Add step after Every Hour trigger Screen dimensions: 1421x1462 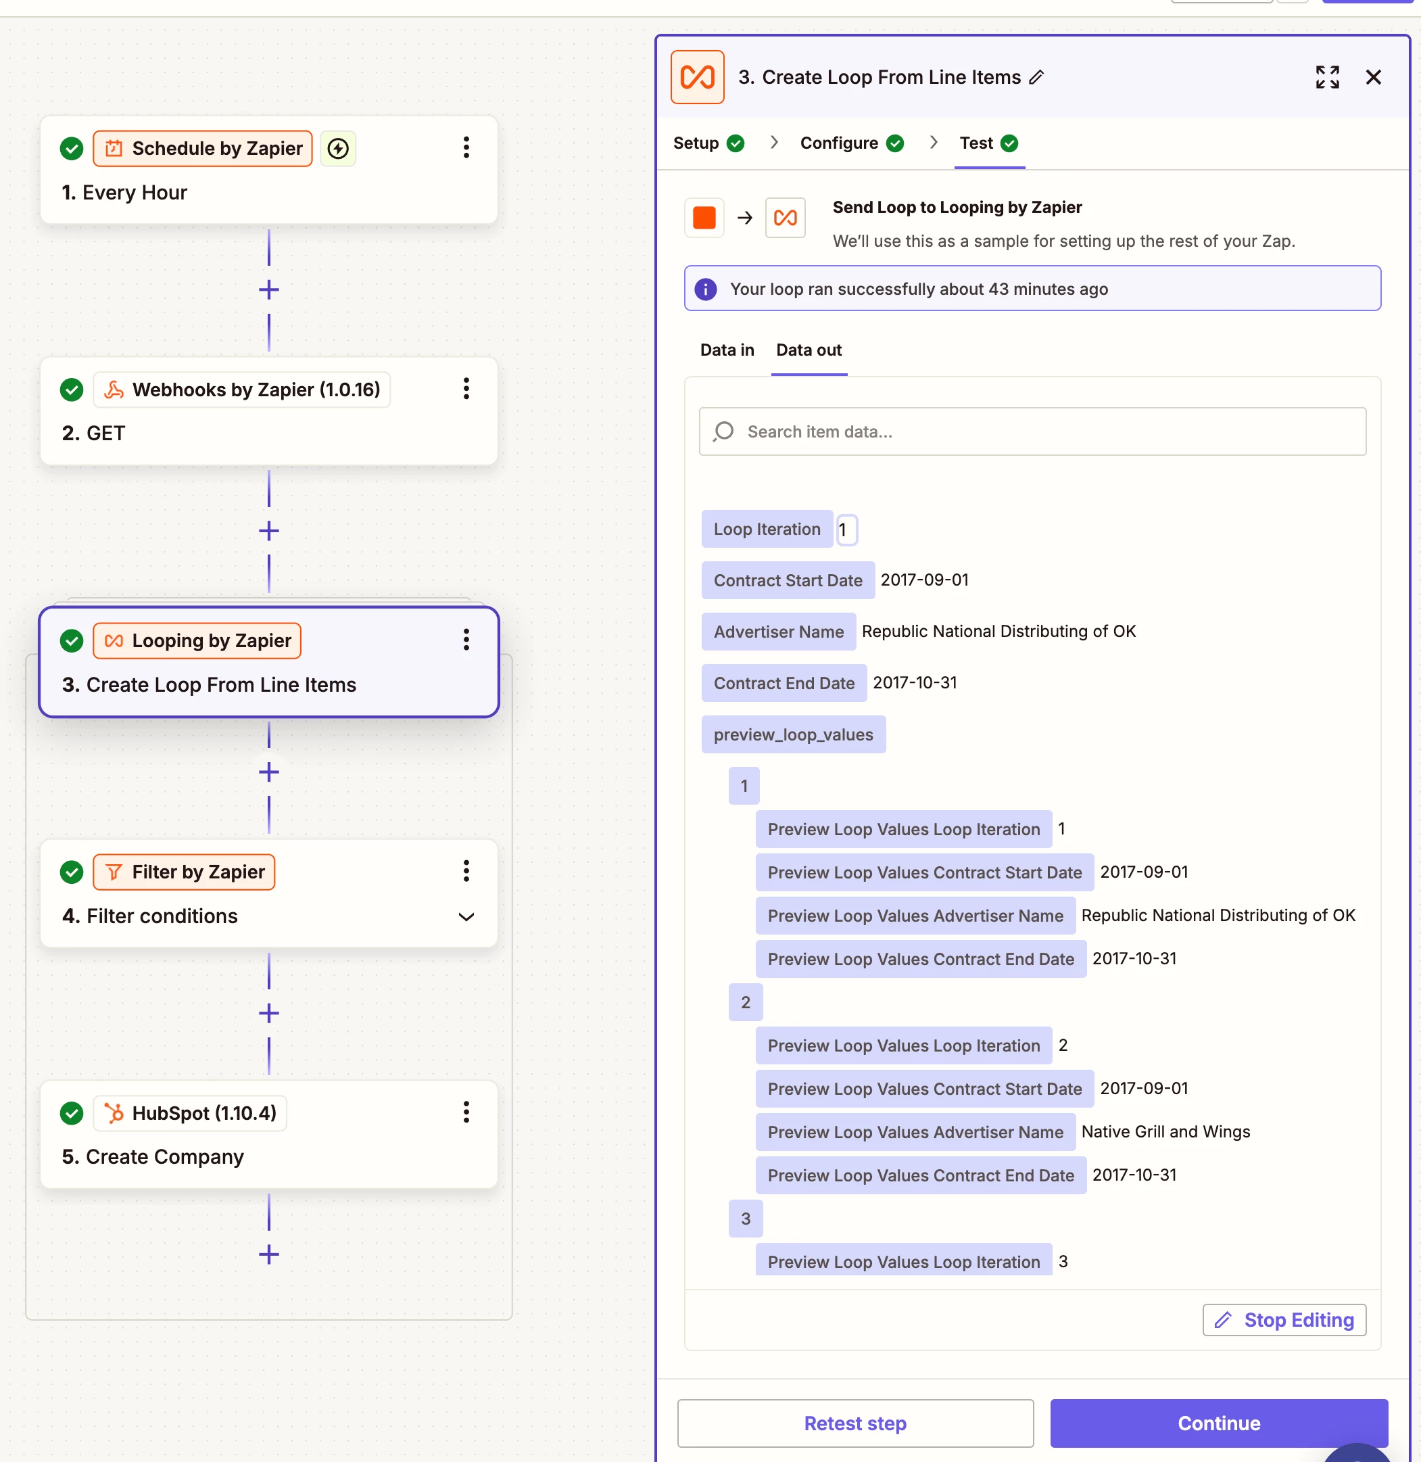(x=268, y=289)
